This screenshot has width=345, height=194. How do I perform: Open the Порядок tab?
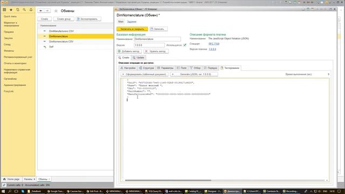(x=211, y=68)
